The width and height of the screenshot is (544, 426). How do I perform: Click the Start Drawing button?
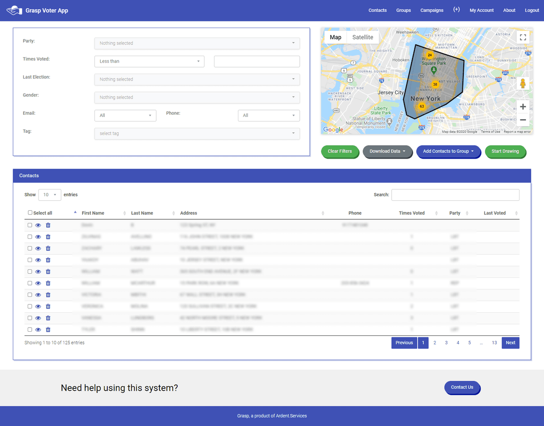505,151
